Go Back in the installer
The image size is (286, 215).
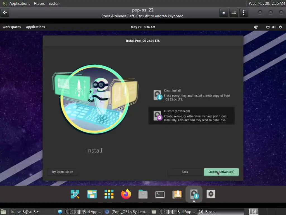(x=185, y=172)
